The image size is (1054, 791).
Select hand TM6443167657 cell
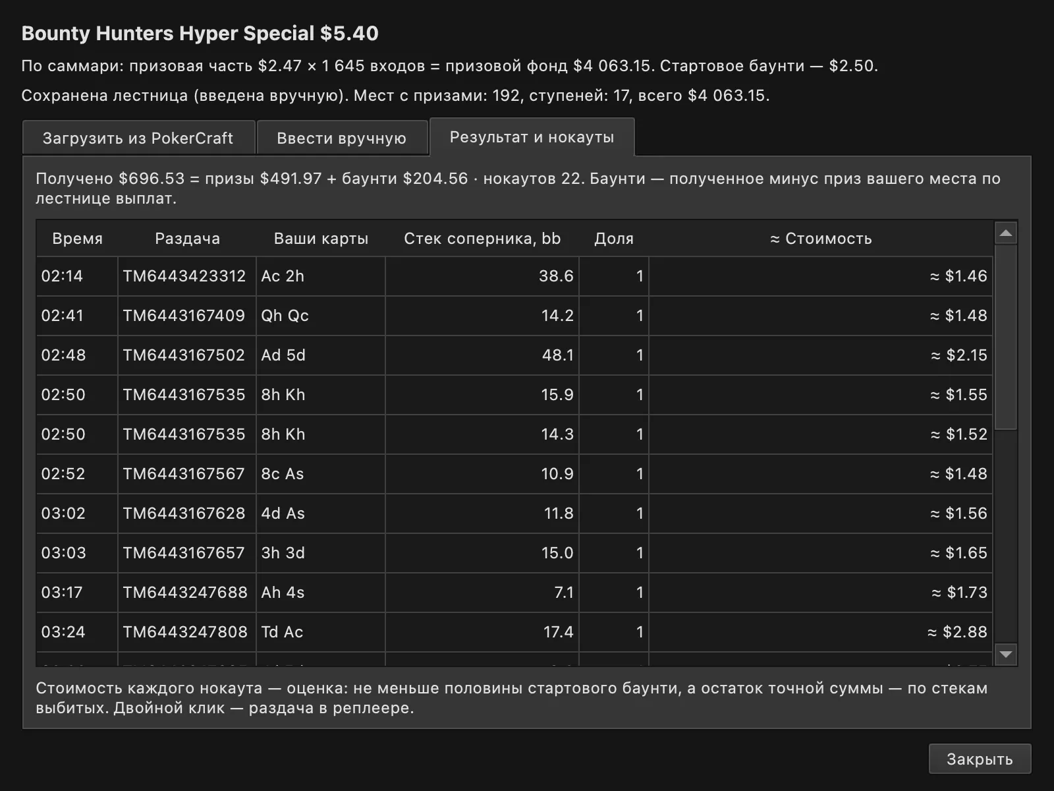click(x=187, y=553)
